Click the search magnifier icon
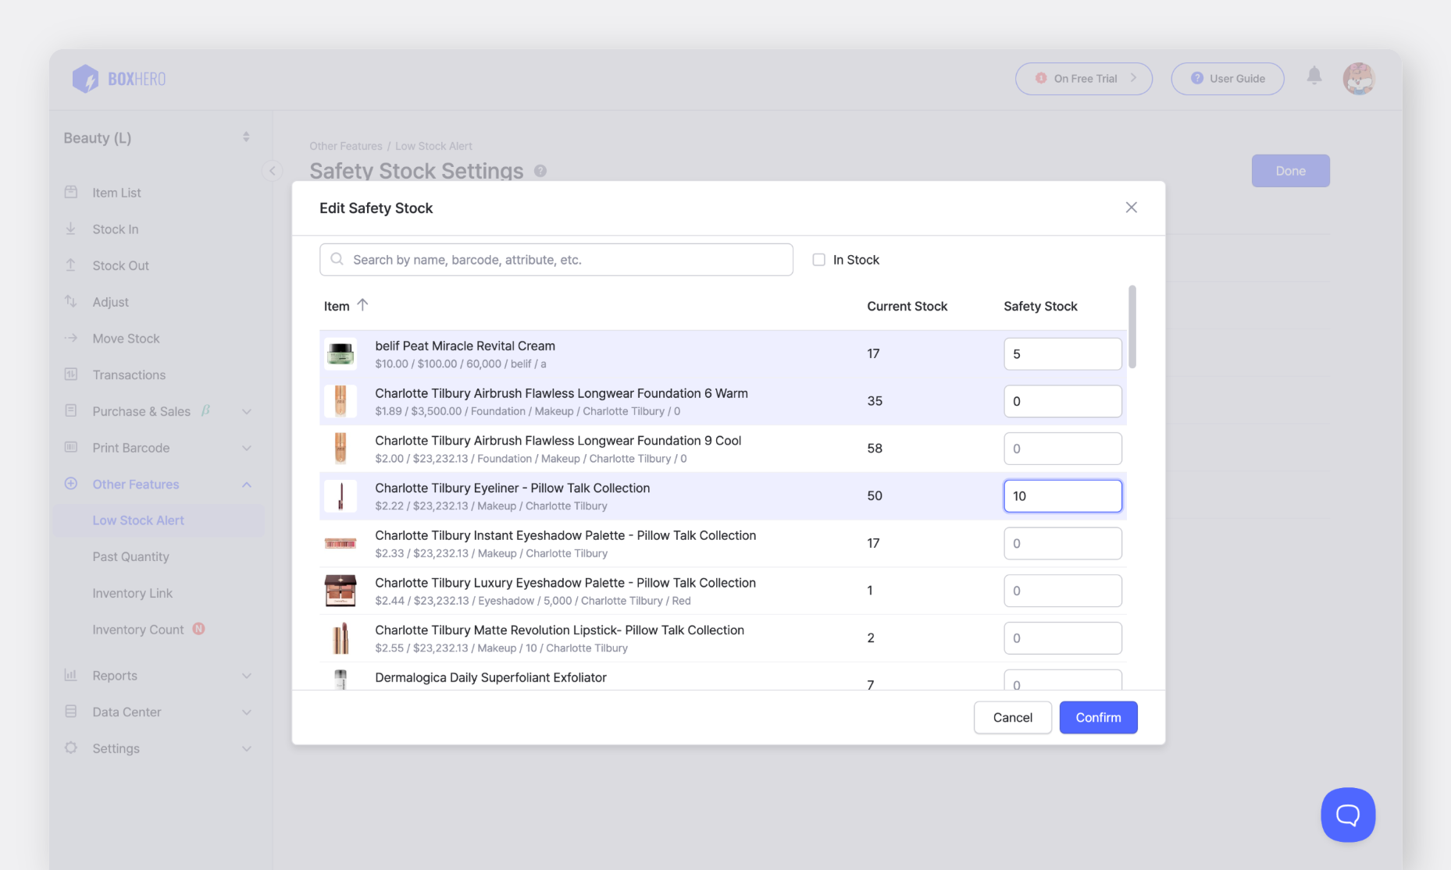 pyautogui.click(x=337, y=259)
